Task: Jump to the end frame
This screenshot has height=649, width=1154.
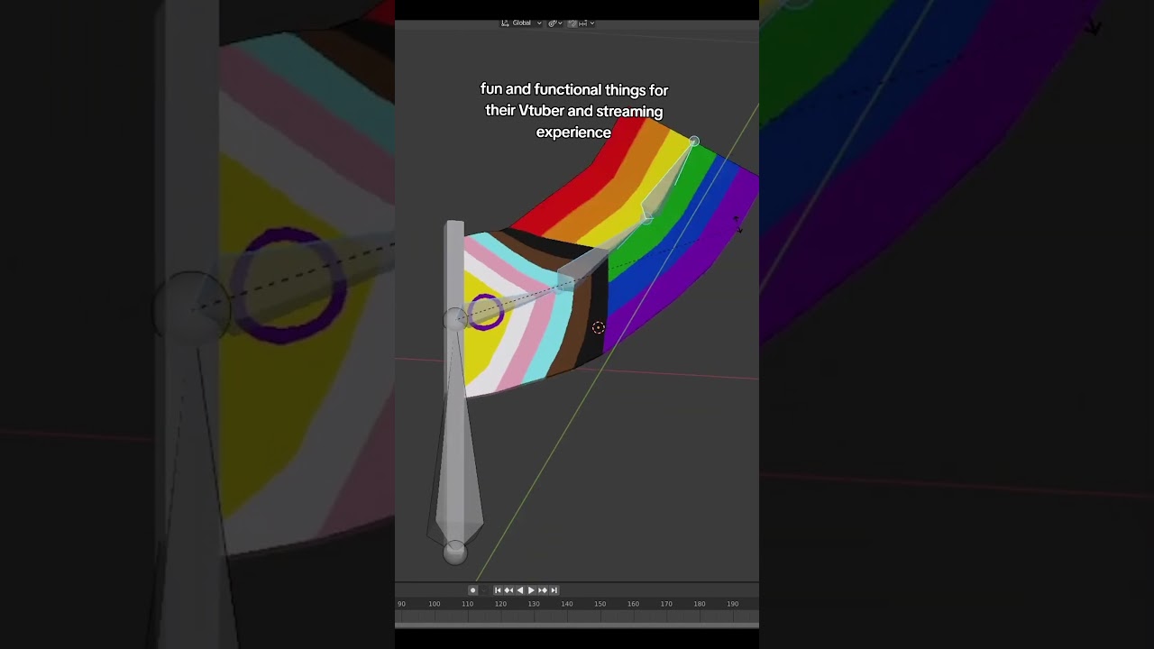Action: (x=554, y=590)
